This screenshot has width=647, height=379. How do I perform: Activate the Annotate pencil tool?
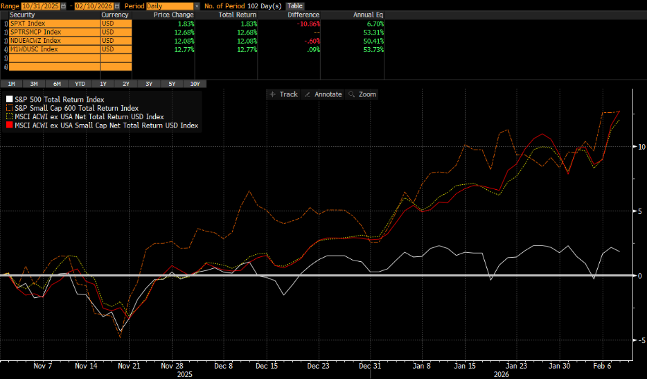323,94
